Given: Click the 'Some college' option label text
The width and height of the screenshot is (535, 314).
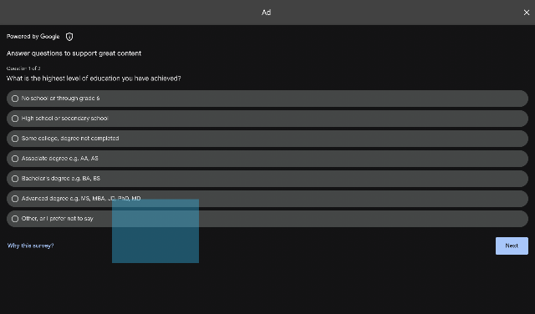Looking at the screenshot, I should point(70,139).
